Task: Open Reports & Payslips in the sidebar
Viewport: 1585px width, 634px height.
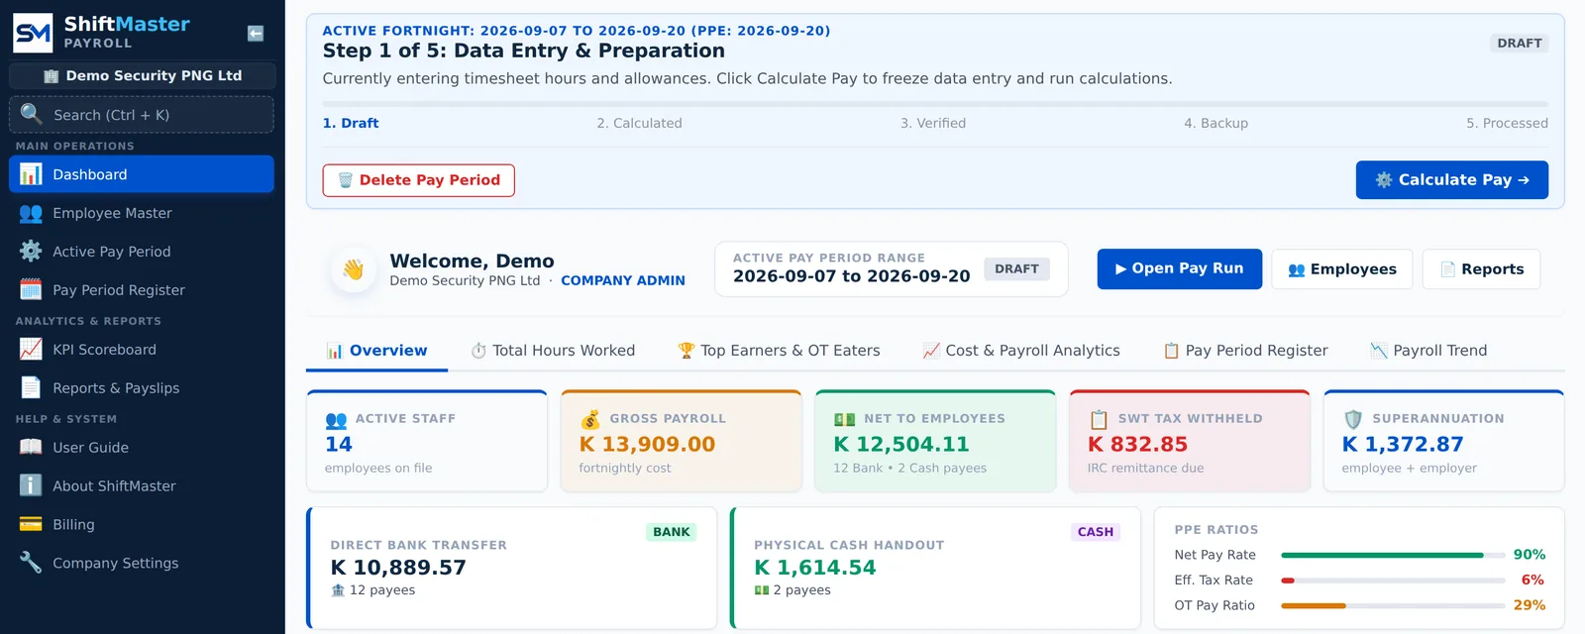Action: point(142,388)
